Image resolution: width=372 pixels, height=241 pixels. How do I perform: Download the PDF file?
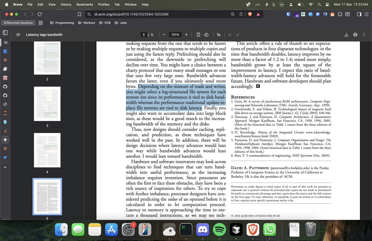347,35
